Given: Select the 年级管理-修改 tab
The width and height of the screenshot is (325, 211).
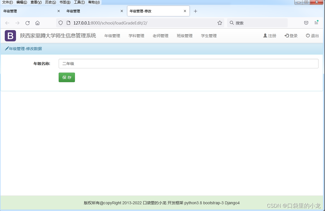Looking at the screenshot, I should click(158, 11).
